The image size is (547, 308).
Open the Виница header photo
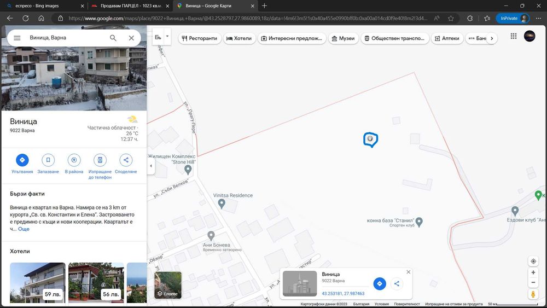click(74, 78)
